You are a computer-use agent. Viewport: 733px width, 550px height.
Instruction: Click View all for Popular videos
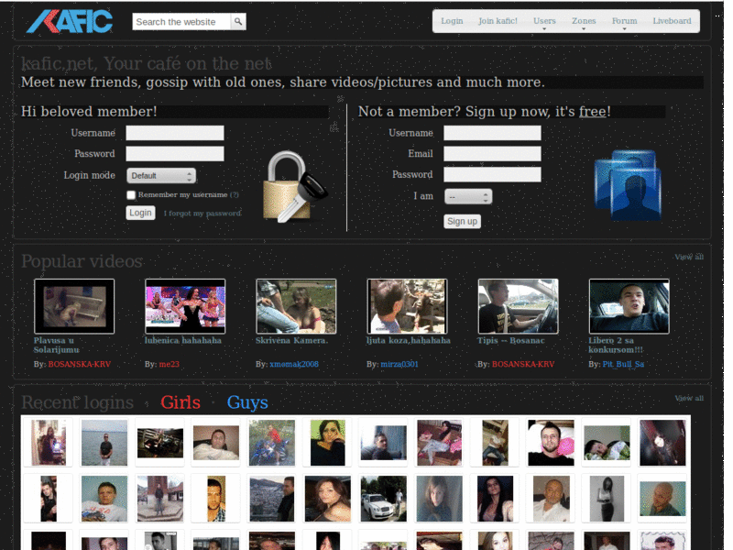pos(689,258)
